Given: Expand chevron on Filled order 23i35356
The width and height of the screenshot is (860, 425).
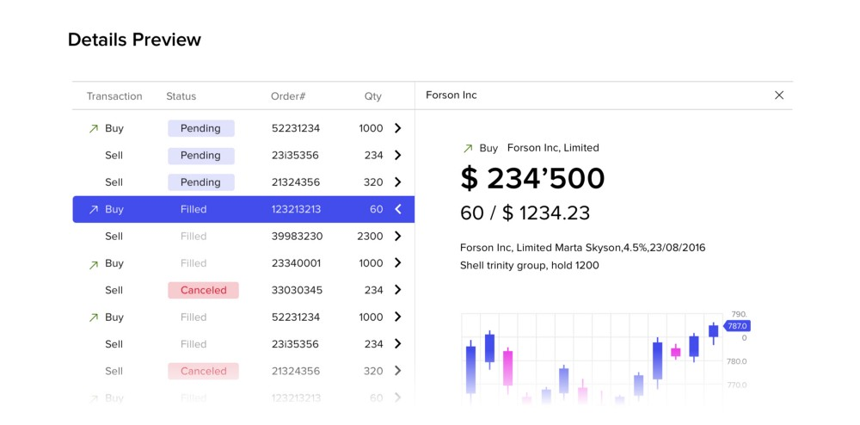Looking at the screenshot, I should click(397, 344).
